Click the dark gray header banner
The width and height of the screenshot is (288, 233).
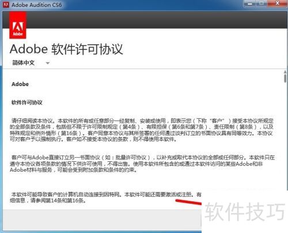pos(145,20)
